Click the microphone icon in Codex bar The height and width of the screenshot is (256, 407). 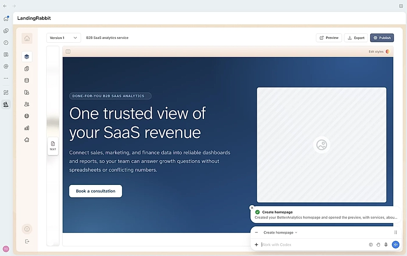click(386, 245)
